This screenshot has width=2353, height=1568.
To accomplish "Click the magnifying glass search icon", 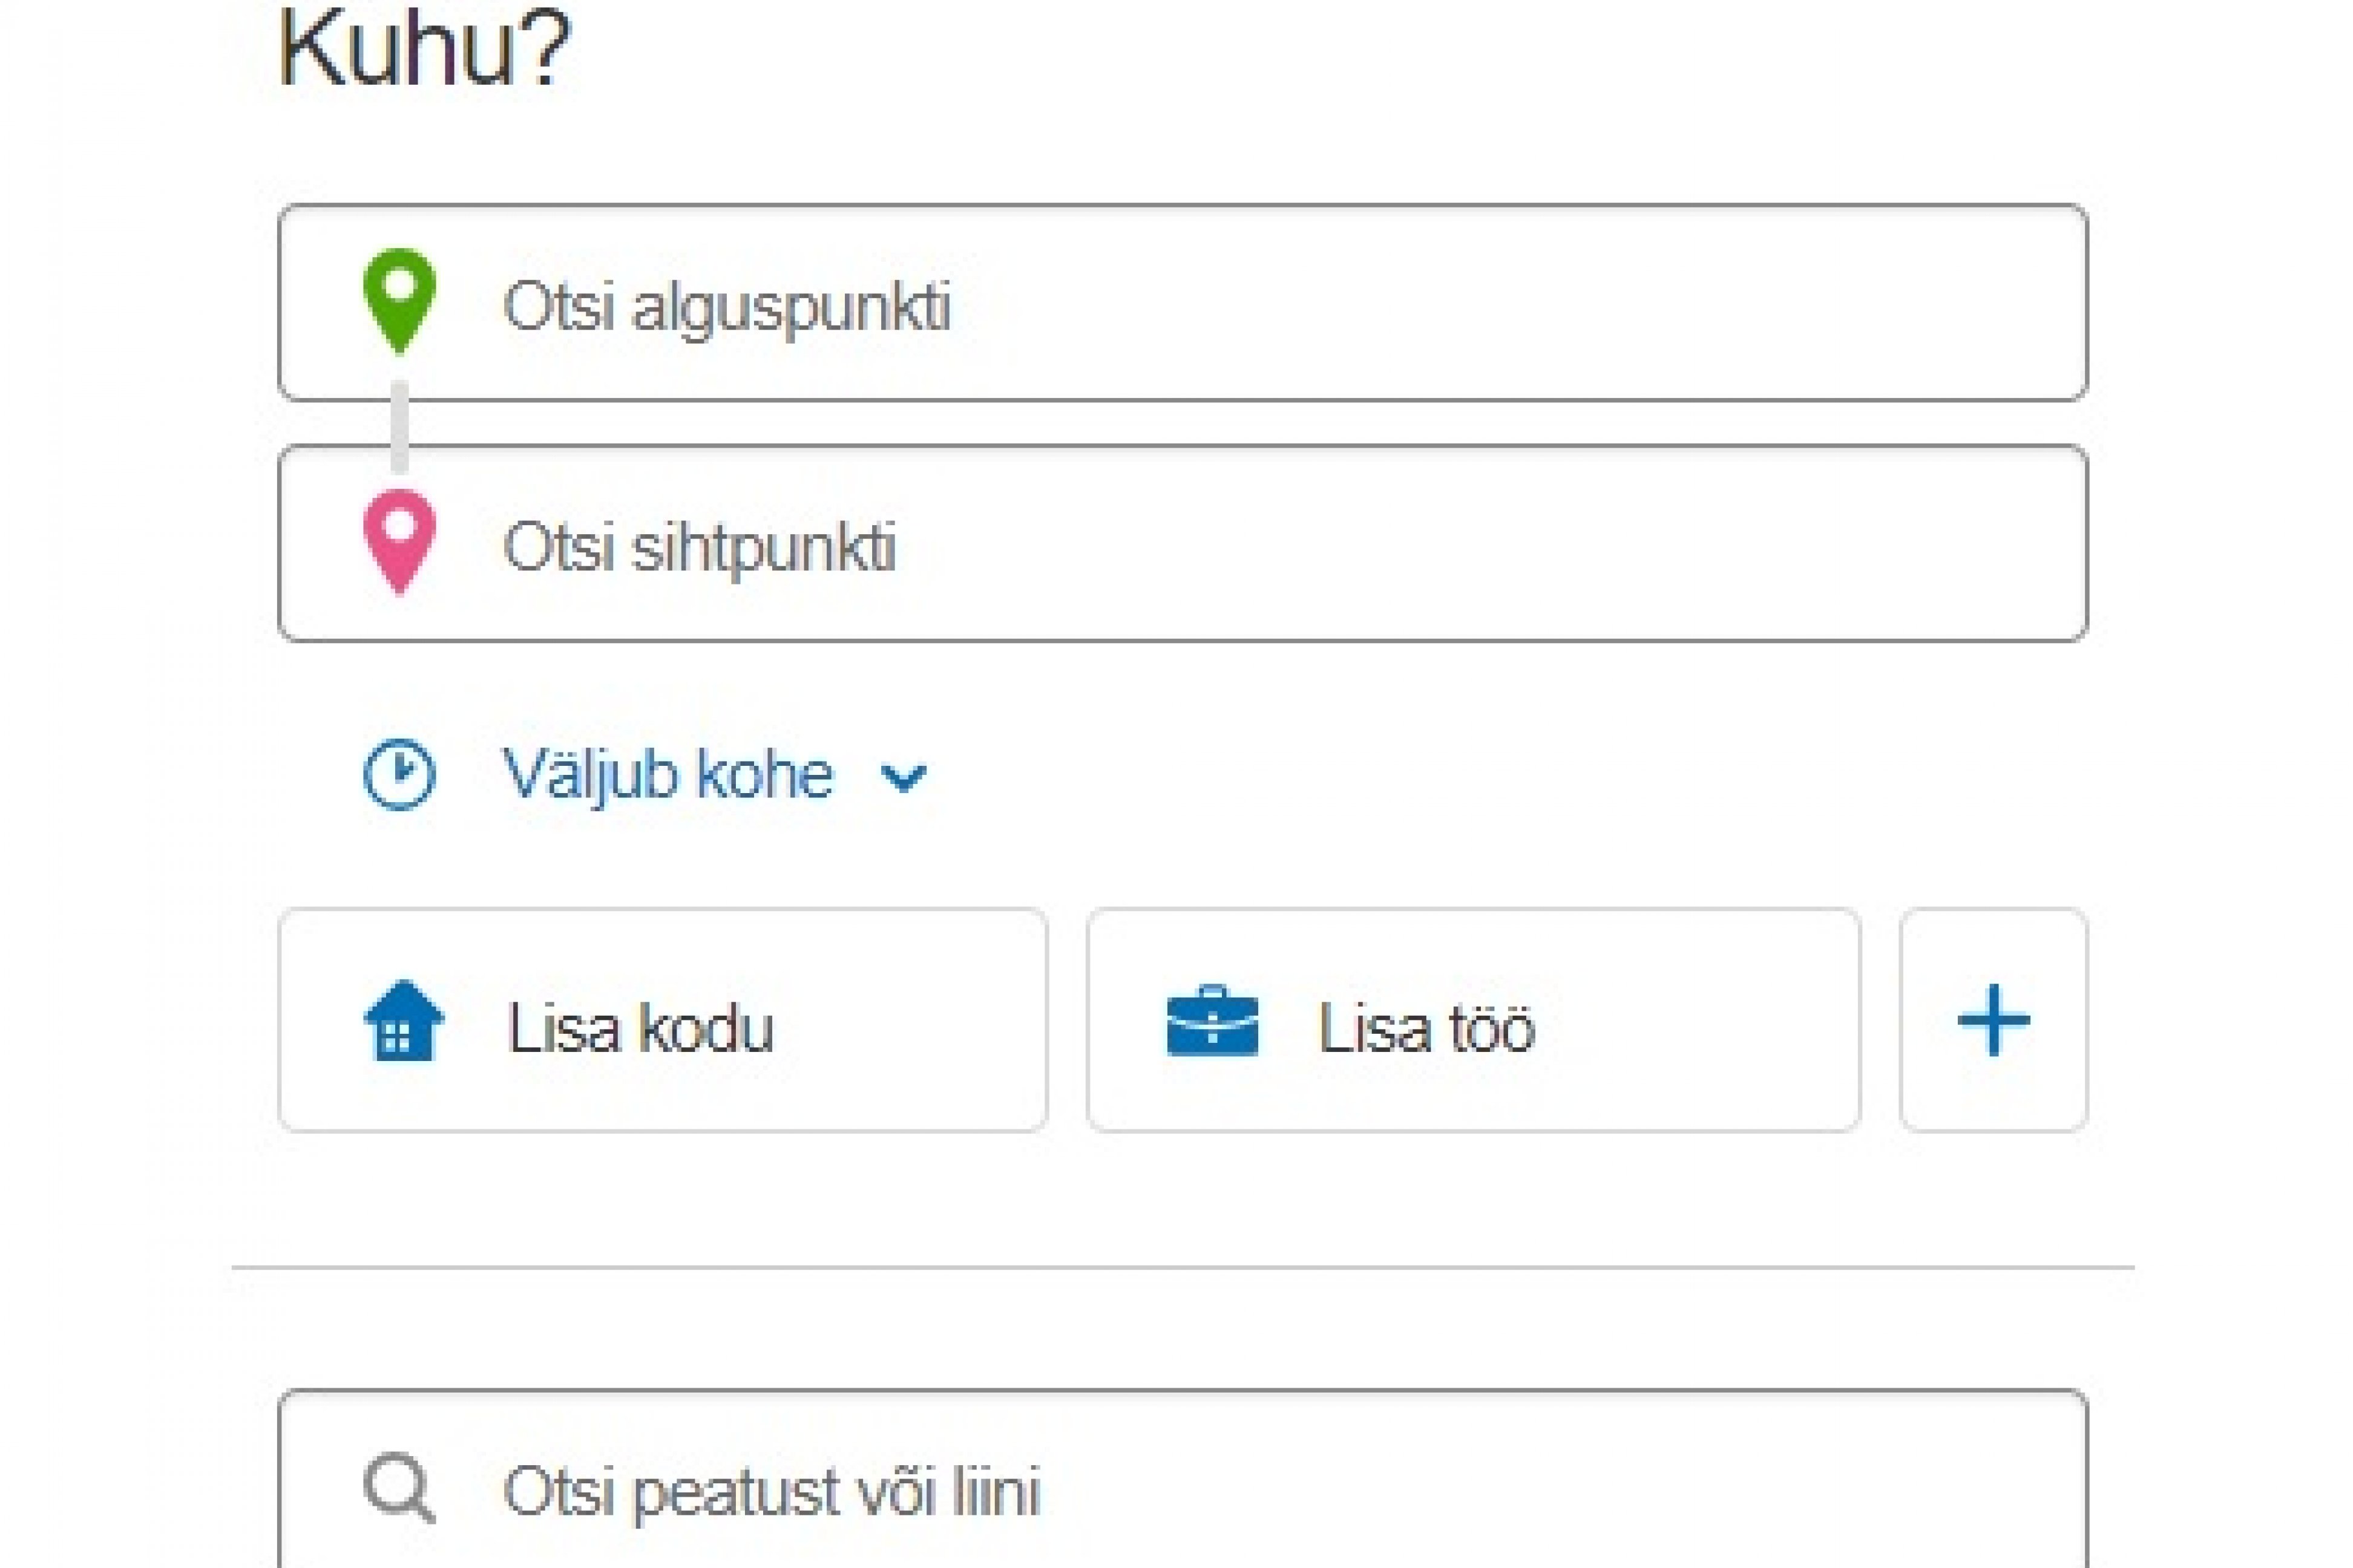I will click(x=399, y=1489).
